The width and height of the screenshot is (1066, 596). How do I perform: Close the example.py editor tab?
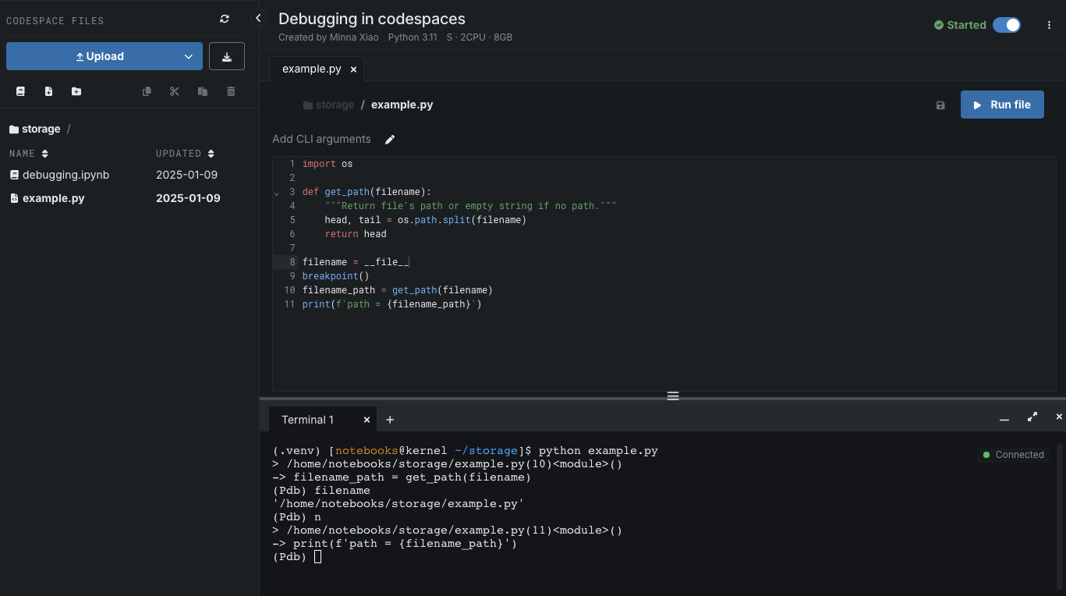(353, 69)
